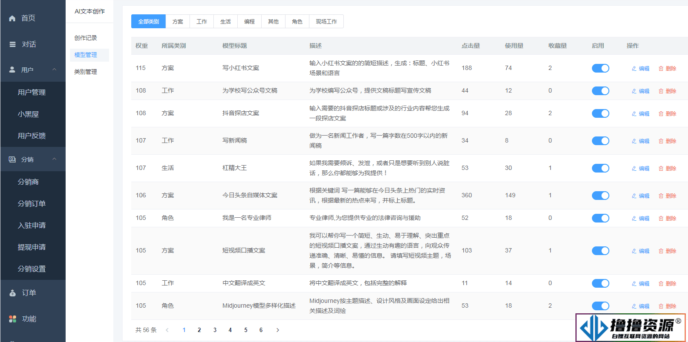The width and height of the screenshot is (688, 342).
Task: Go to next page arrow in pagination
Action: coord(278,330)
